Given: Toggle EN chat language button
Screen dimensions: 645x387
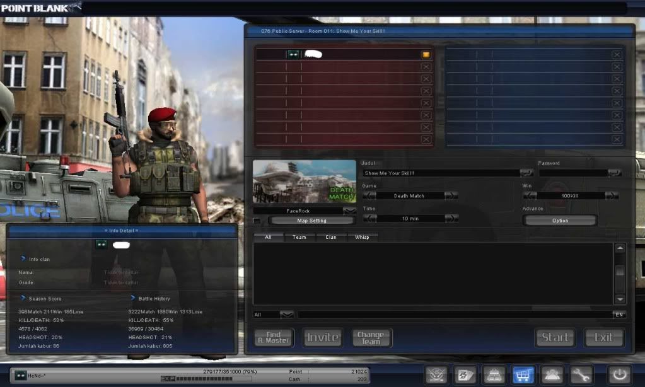Looking at the screenshot, I should coord(619,315).
